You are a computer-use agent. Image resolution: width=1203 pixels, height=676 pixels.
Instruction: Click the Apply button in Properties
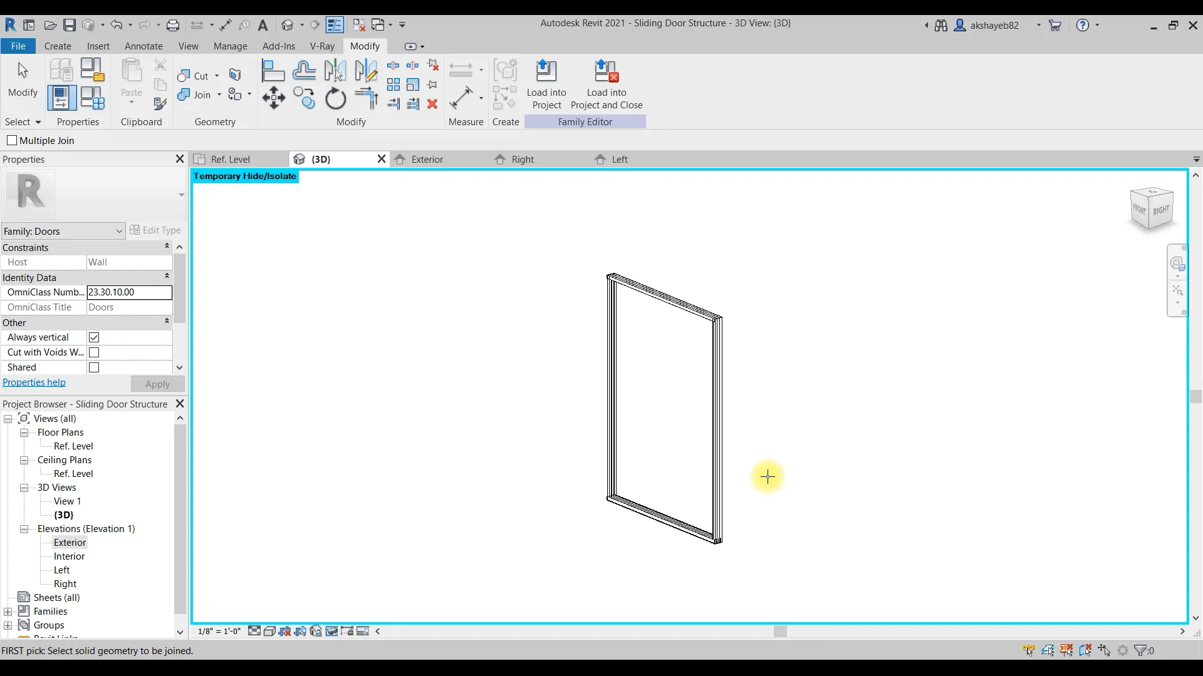(x=157, y=384)
